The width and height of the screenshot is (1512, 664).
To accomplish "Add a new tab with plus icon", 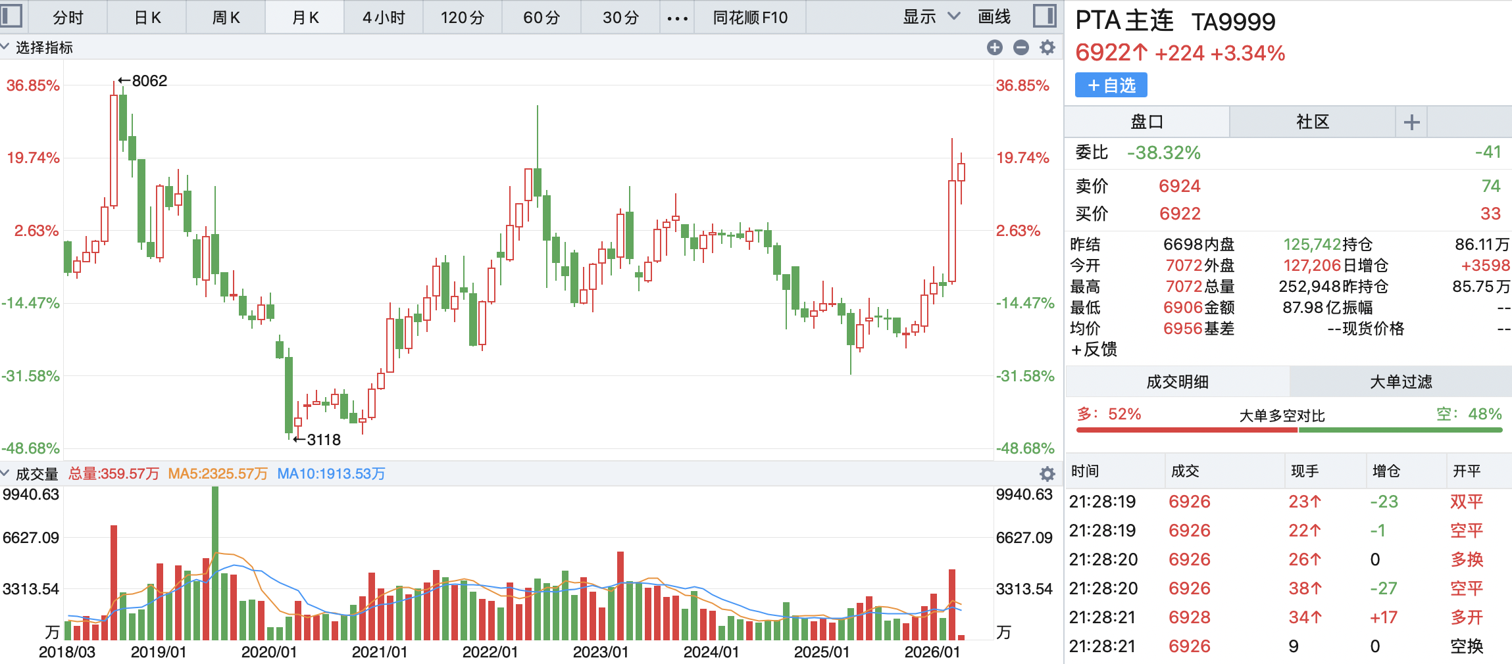I will [x=1411, y=122].
